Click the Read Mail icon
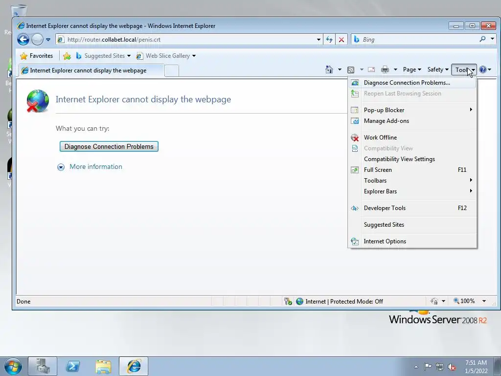This screenshot has width=501, height=376. (x=371, y=70)
